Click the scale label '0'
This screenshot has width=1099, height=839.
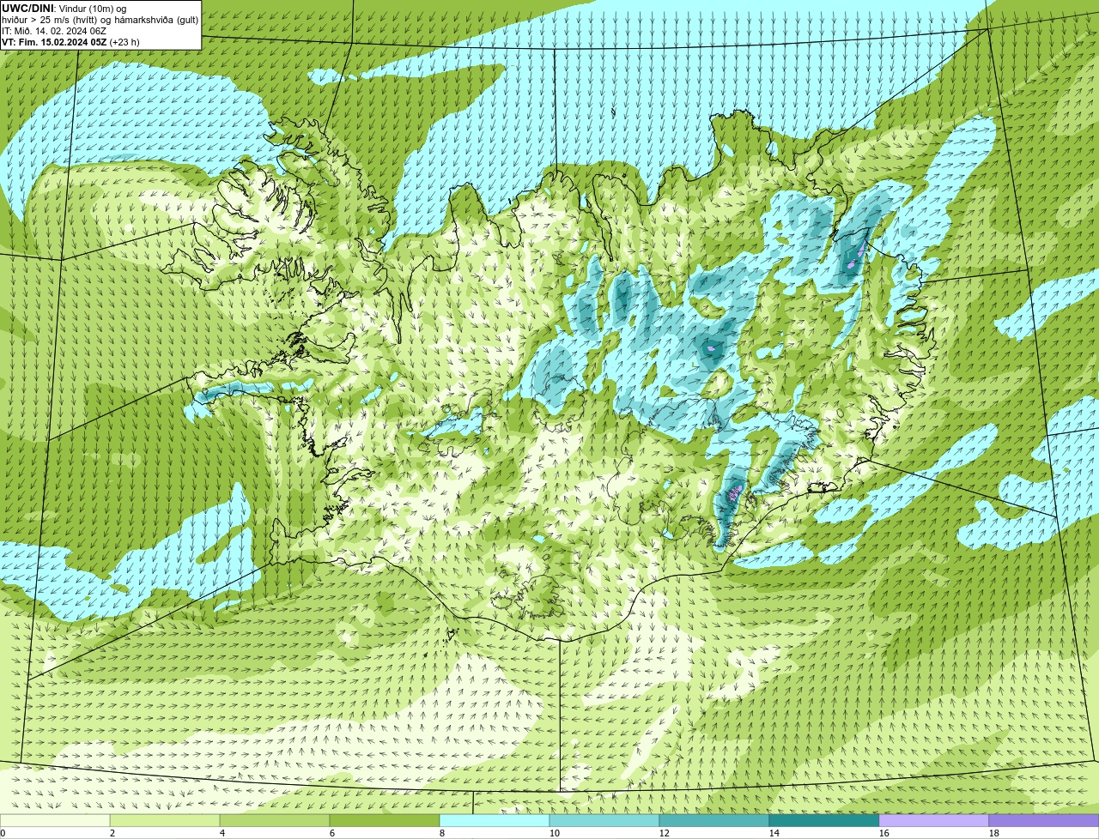coord(3,833)
